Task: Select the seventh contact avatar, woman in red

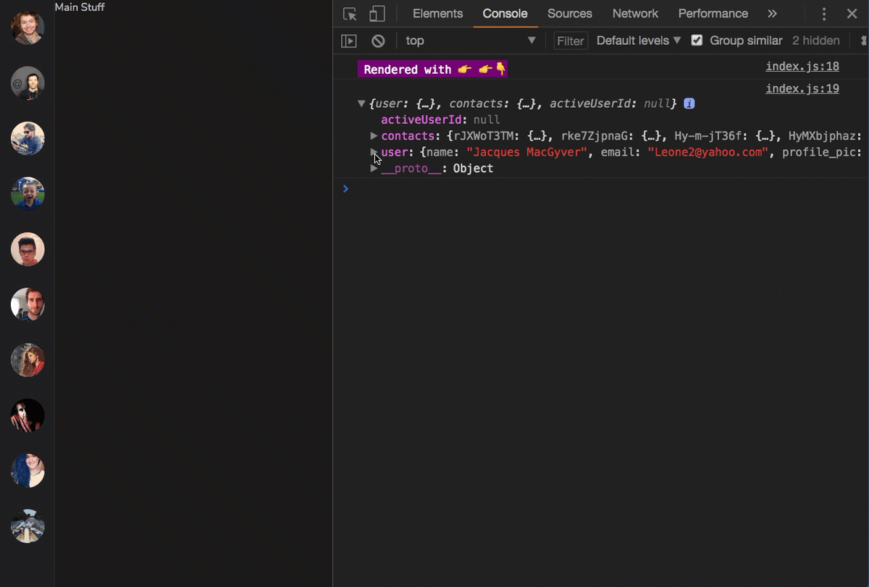Action: [28, 360]
